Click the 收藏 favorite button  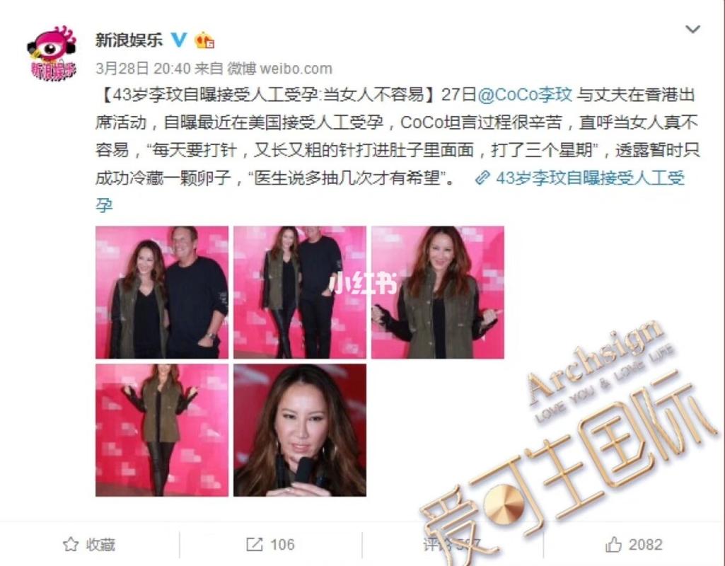(x=89, y=544)
